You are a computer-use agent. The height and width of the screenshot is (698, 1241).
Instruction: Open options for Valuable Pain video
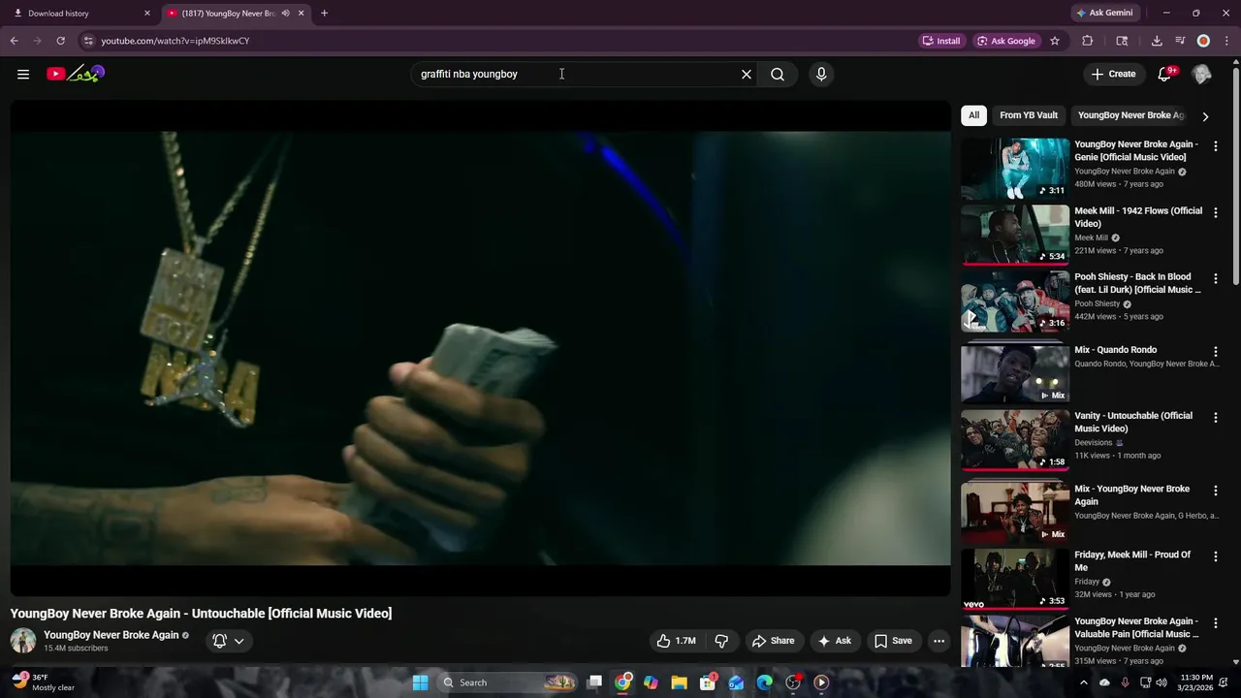[x=1216, y=623]
